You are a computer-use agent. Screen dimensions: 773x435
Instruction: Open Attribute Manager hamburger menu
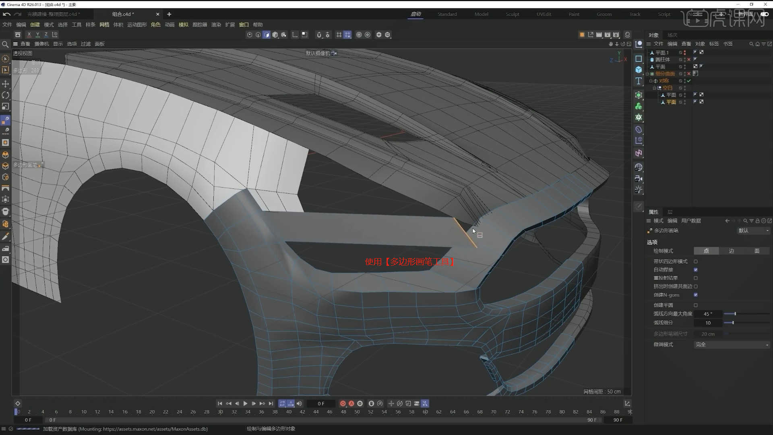pyautogui.click(x=649, y=221)
